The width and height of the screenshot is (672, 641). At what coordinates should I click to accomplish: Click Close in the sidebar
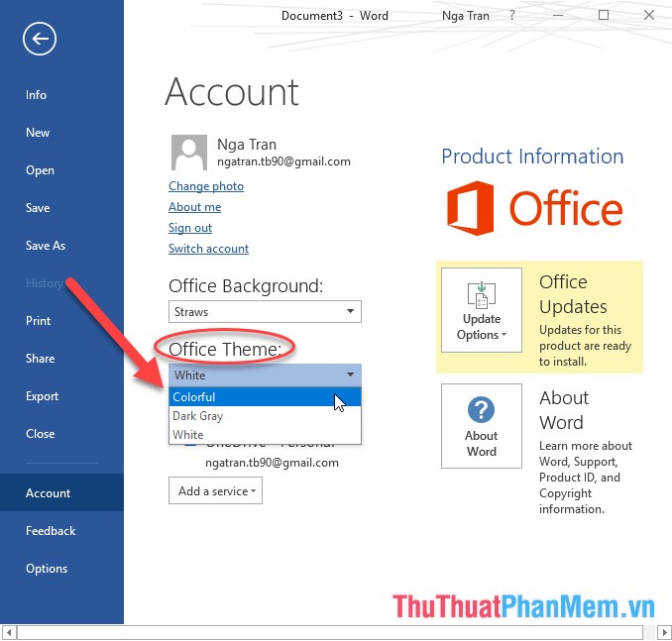point(41,434)
